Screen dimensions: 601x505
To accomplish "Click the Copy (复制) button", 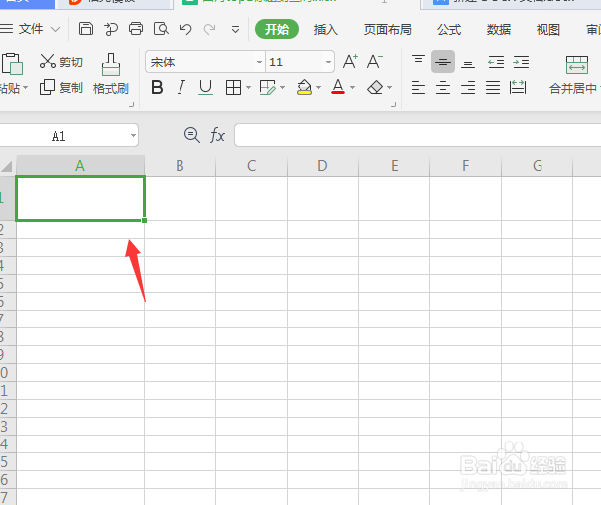I will pos(60,88).
